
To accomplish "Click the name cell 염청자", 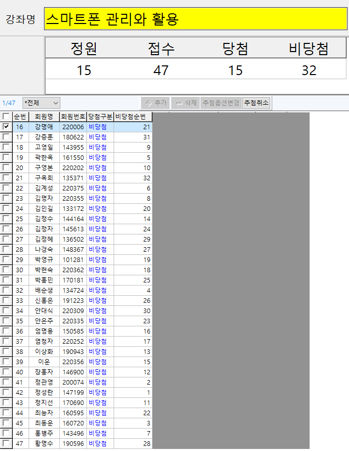I will click(x=44, y=341).
